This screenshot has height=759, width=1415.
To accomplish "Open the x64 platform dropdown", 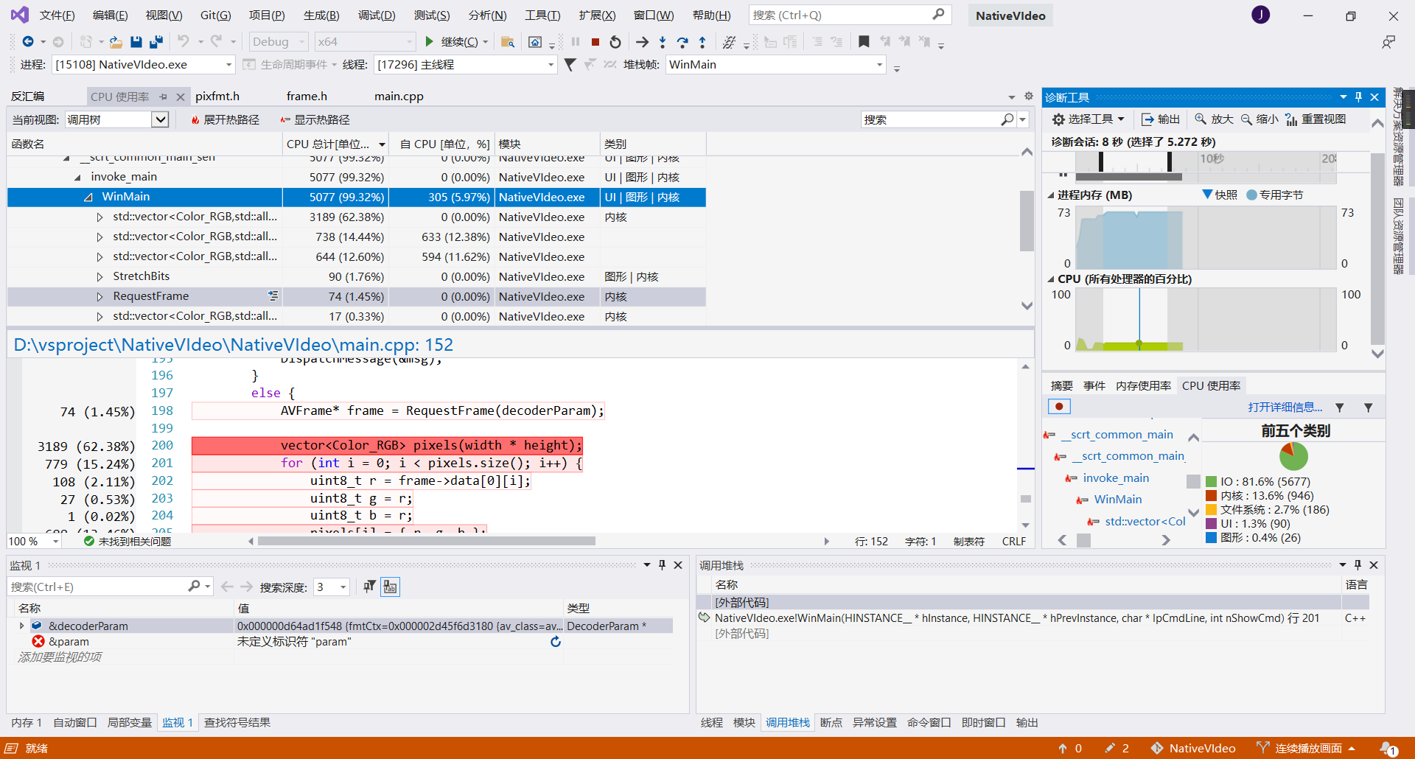I will tap(366, 42).
